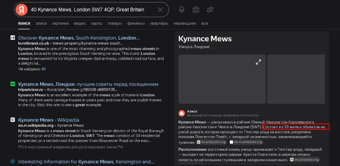Open image search camera icon
Viewport: 340px width, 166px height.
[196, 10]
